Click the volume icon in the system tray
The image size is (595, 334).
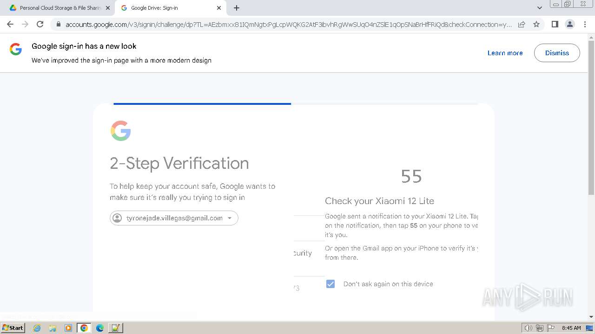click(x=529, y=328)
